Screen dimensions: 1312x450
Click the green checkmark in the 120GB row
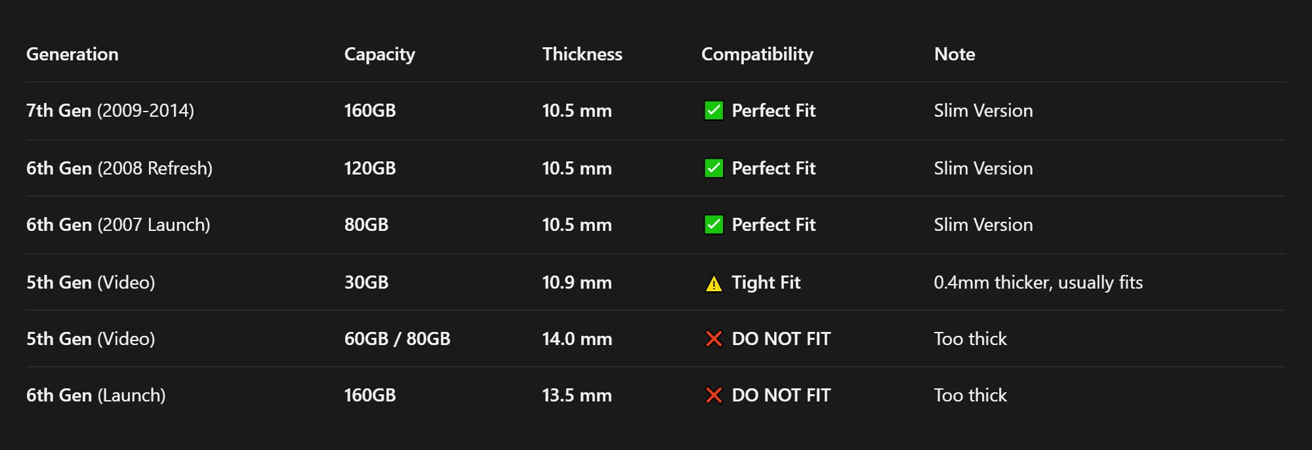[714, 168]
